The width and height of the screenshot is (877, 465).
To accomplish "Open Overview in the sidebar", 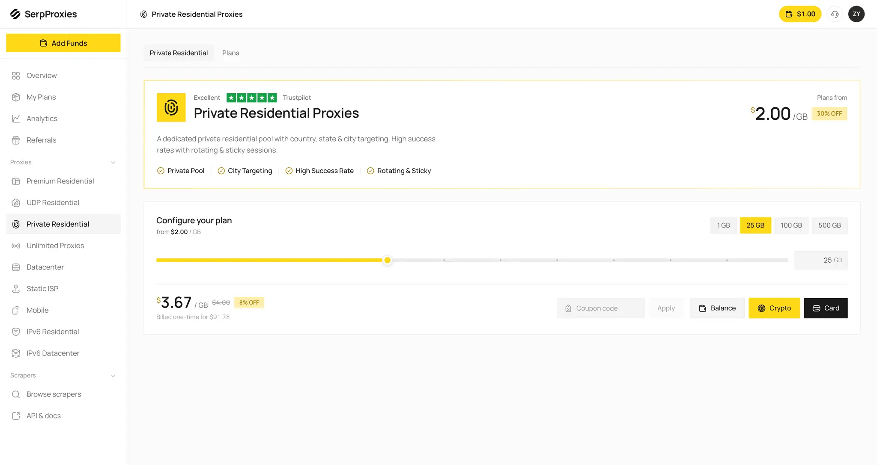I will pyautogui.click(x=63, y=76).
